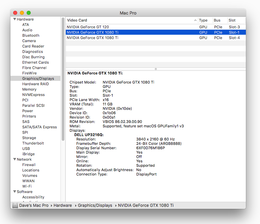
Task: Click NVIDIA GeForce GTX 1080 Ti in path bar
Action: pos(146,205)
